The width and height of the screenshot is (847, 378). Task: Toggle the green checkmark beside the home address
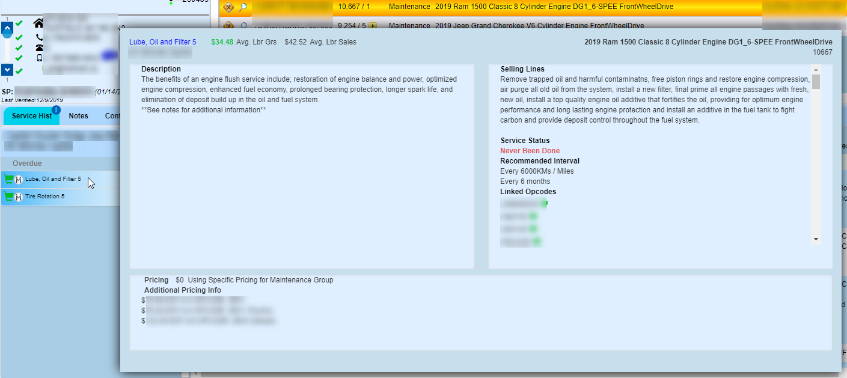19,23
